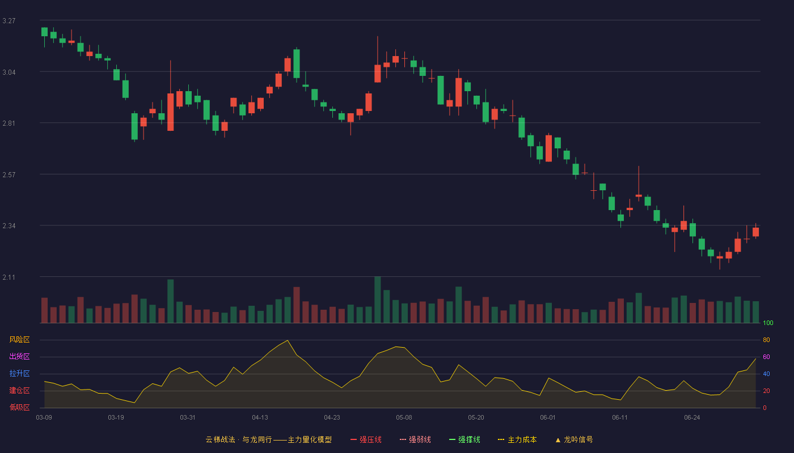Click the first green candlestick at 03-09

44,32
